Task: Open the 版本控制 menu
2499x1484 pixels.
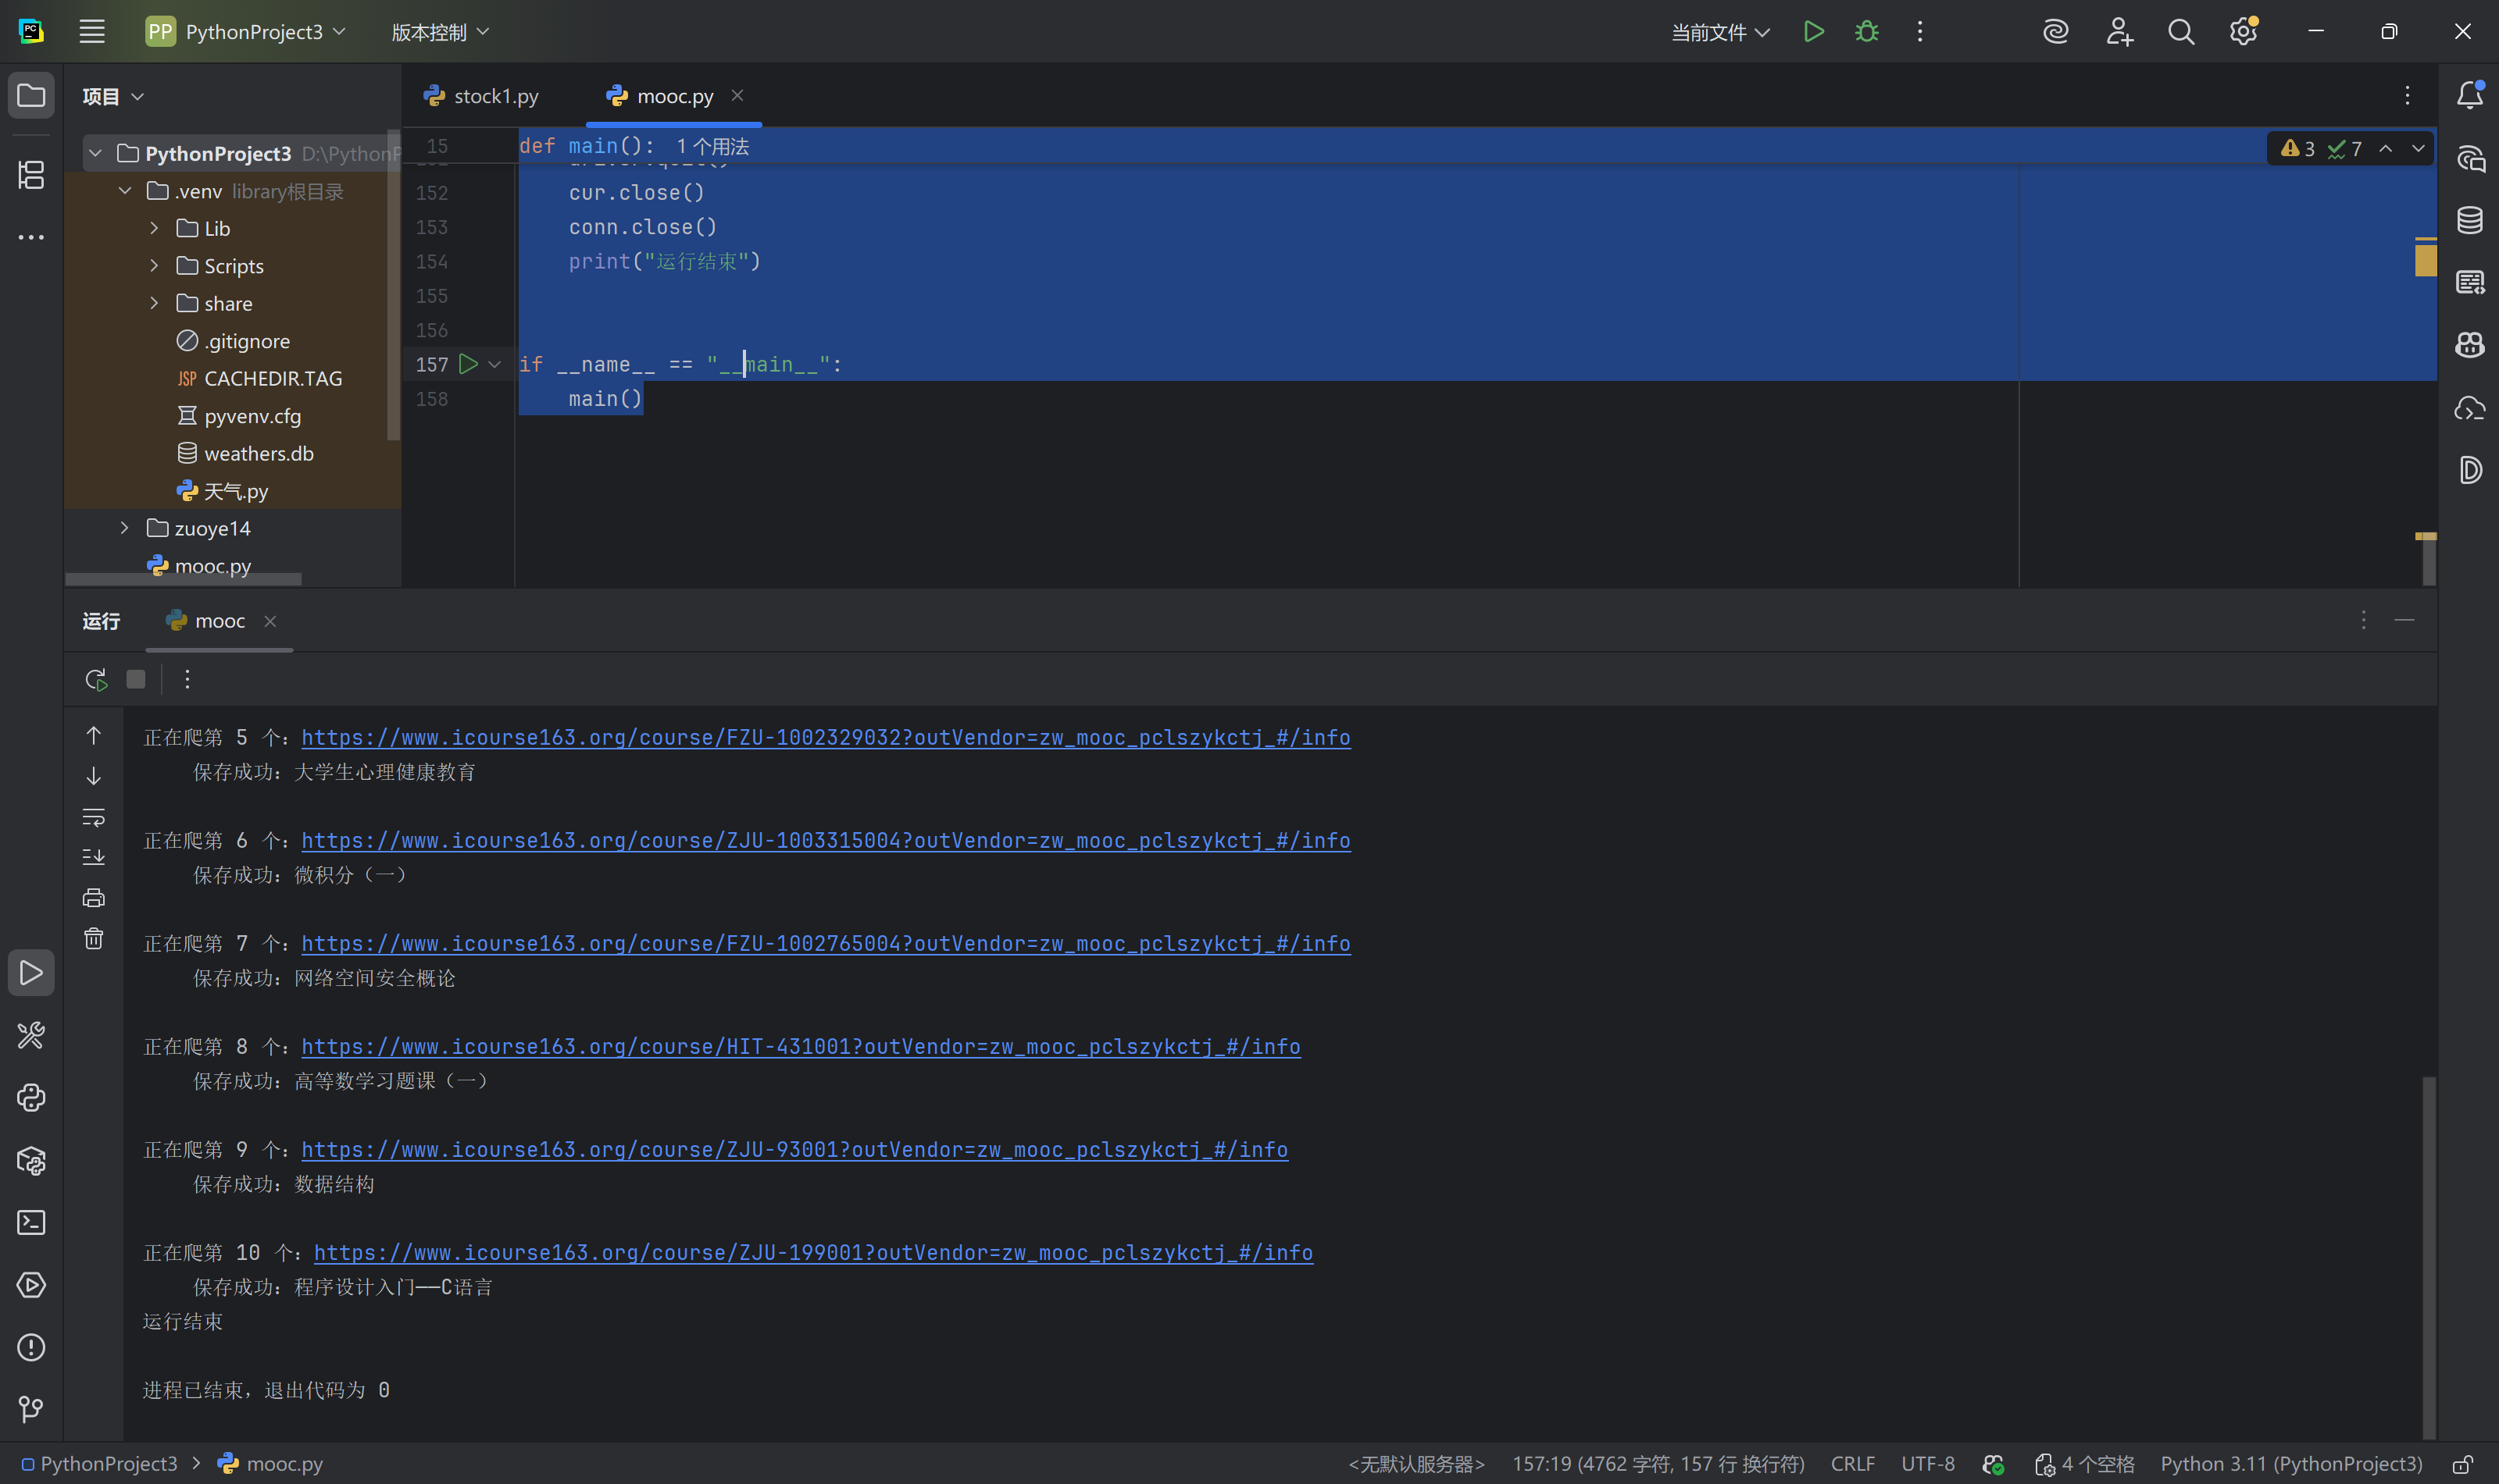Action: click(x=439, y=33)
